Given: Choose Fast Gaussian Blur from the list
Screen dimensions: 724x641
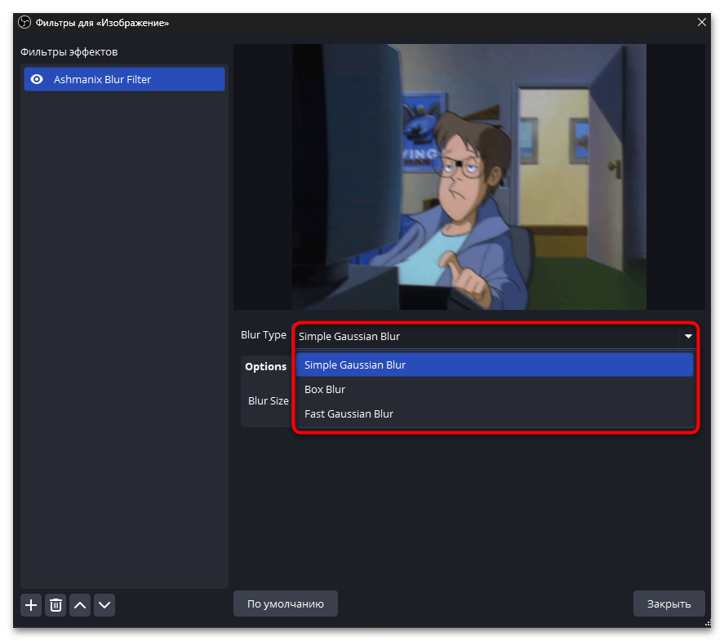Looking at the screenshot, I should (x=495, y=413).
